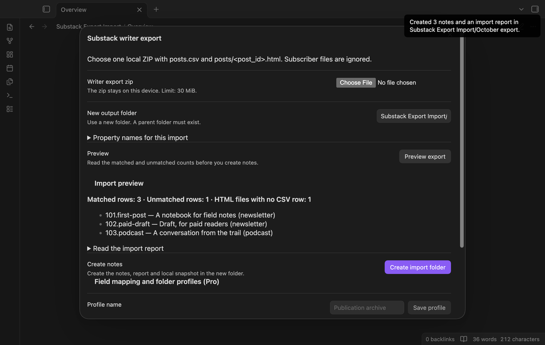The height and width of the screenshot is (345, 545).
Task: Open the quick switcher file search icon
Action: coord(10,27)
